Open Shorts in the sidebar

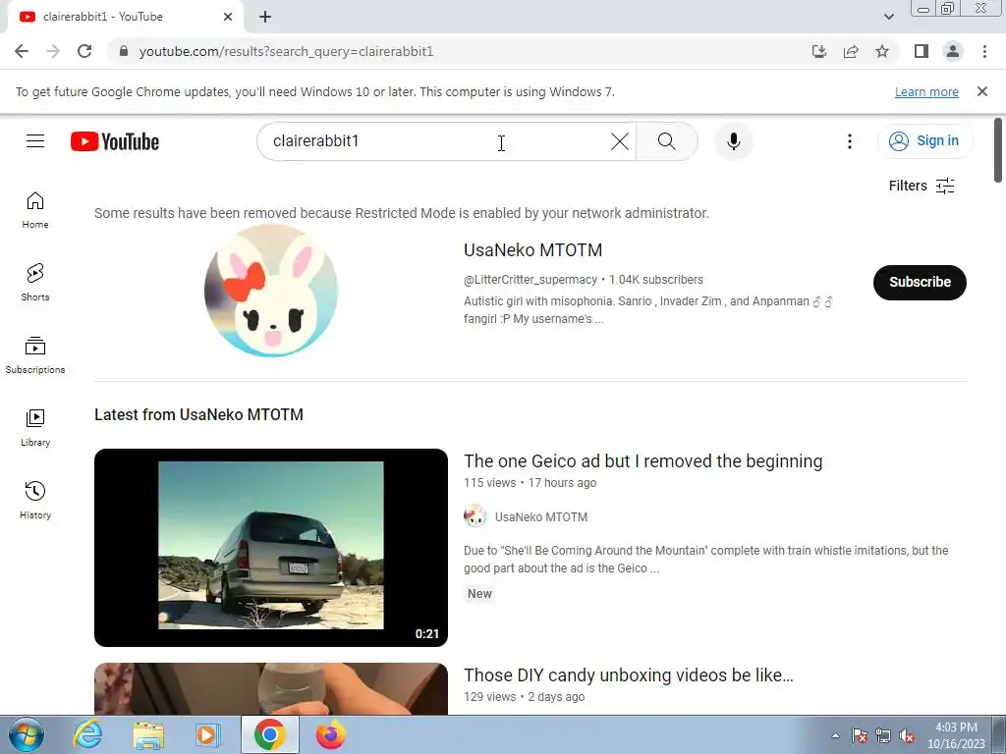(x=35, y=282)
